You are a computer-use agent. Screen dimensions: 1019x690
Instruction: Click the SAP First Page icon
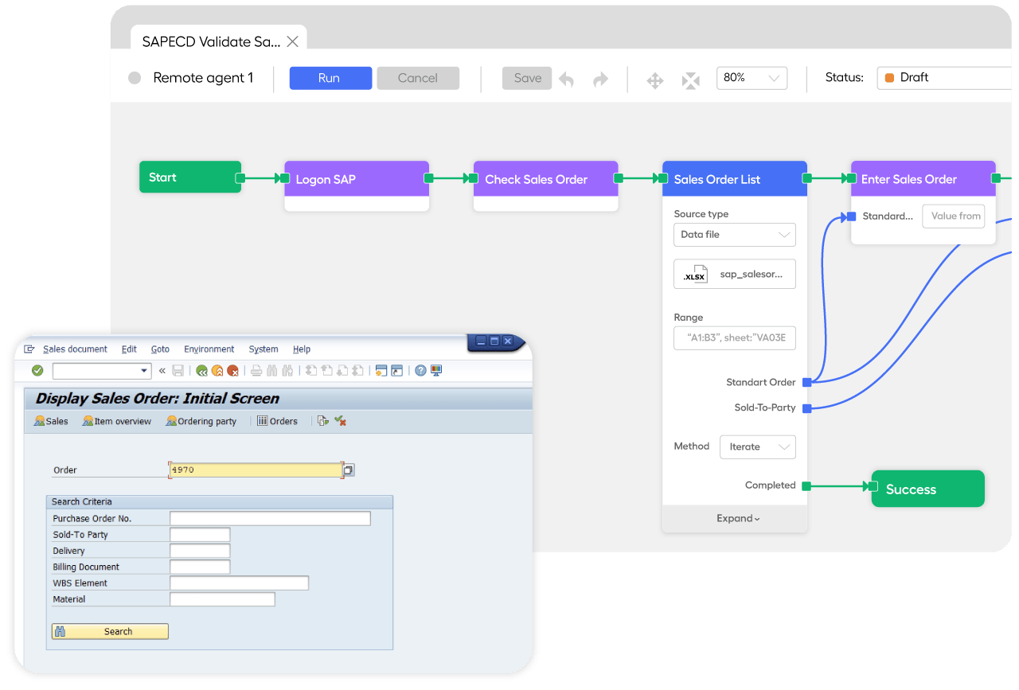tap(311, 371)
